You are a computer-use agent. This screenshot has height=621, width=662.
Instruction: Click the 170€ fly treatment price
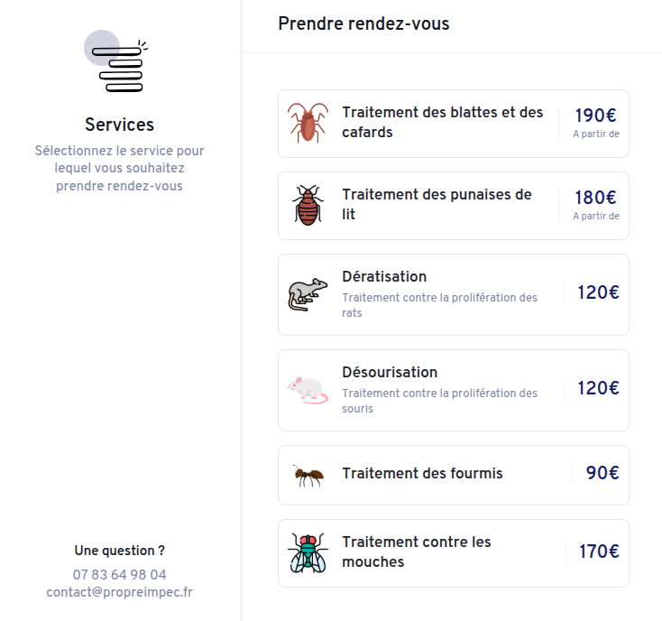pos(598,552)
